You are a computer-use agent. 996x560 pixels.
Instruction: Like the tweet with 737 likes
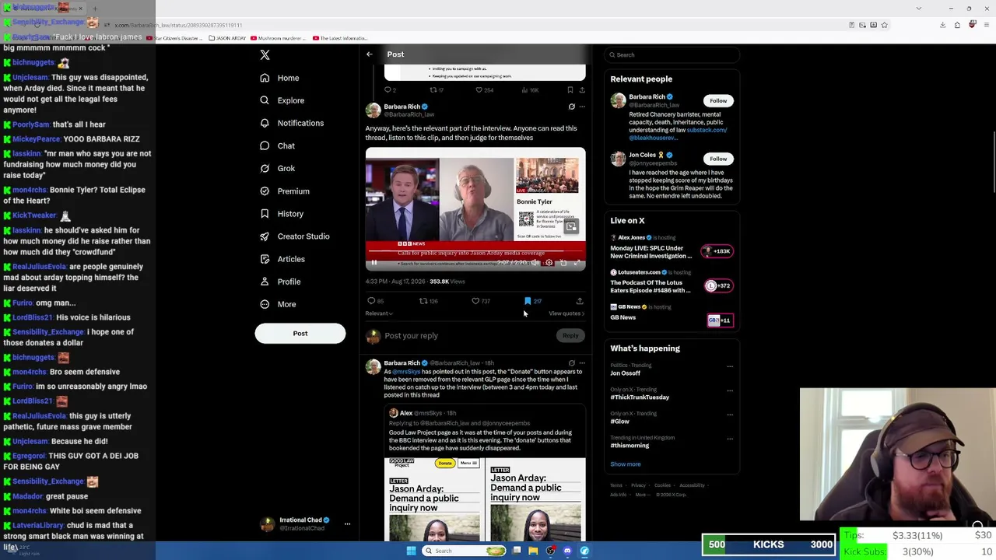pyautogui.click(x=481, y=301)
